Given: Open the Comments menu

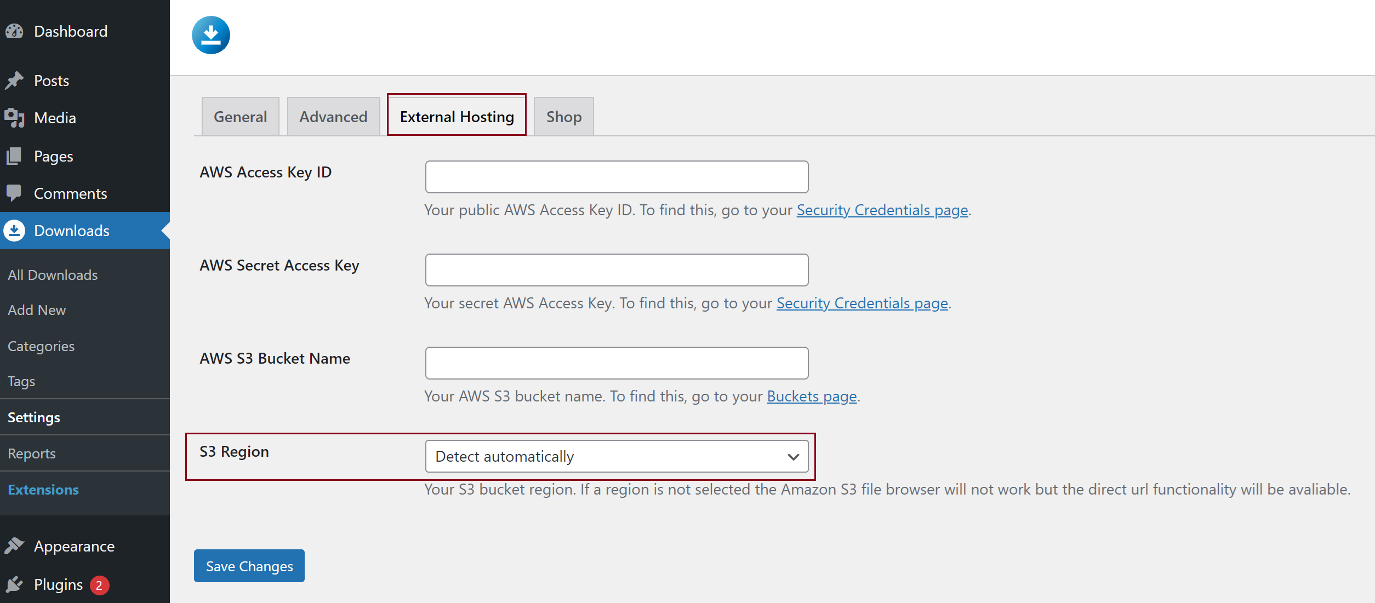Looking at the screenshot, I should (85, 193).
